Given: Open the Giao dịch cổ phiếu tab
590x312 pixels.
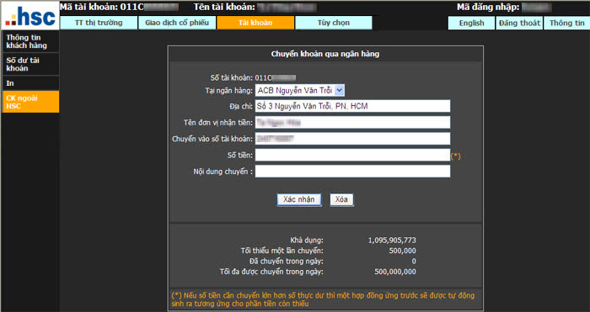Looking at the screenshot, I should (x=177, y=23).
